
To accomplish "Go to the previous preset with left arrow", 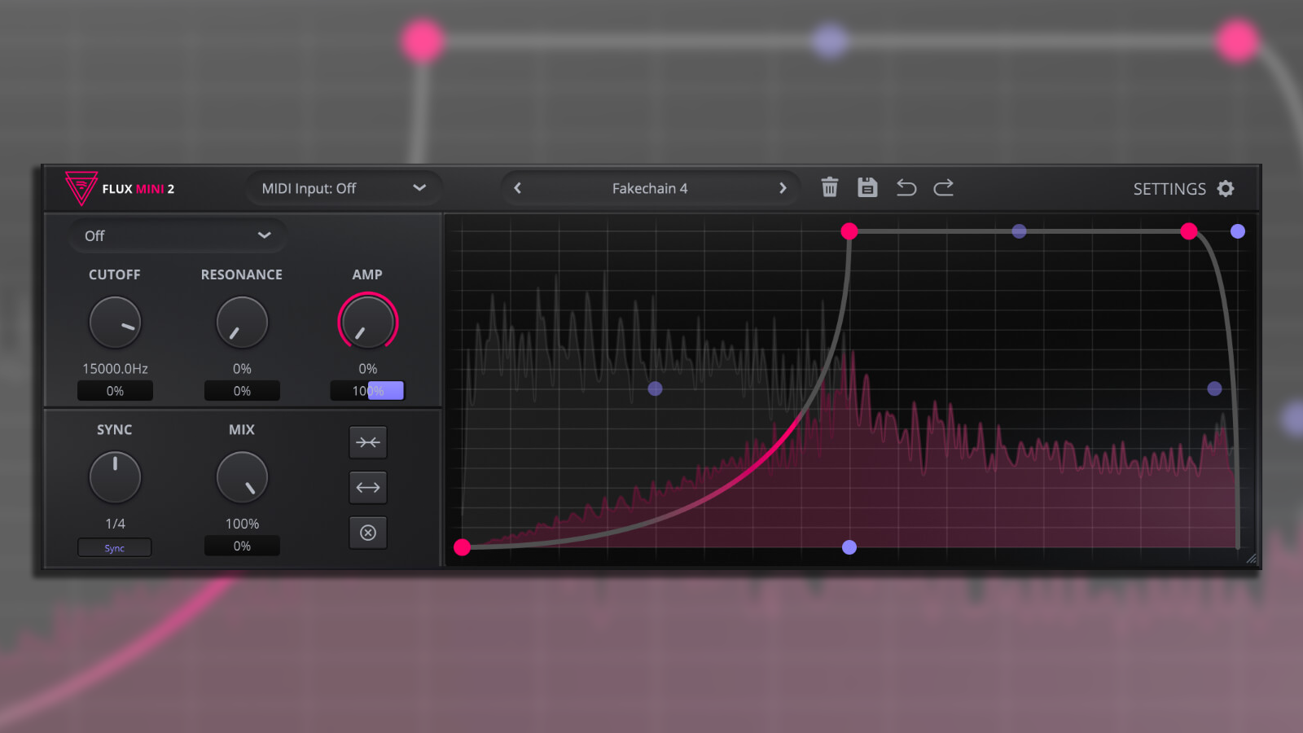I will point(517,188).
